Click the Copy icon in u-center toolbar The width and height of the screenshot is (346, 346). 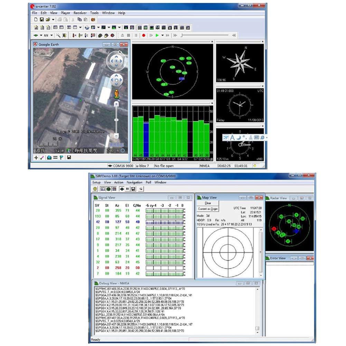(x=79, y=20)
